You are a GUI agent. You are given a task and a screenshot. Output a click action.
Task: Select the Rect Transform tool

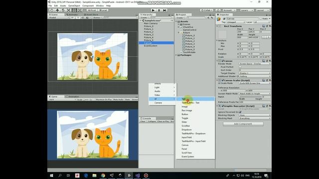(74, 10)
